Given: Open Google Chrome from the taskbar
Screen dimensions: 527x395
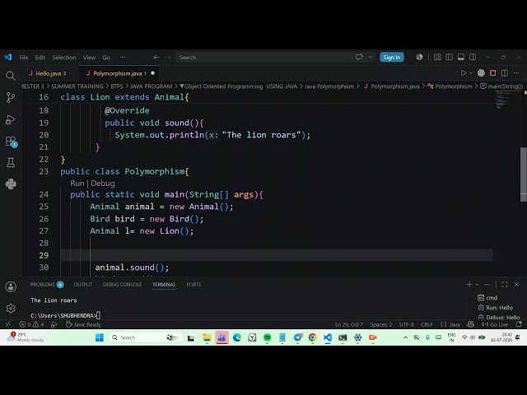Looking at the screenshot, I should pyautogui.click(x=312, y=337).
